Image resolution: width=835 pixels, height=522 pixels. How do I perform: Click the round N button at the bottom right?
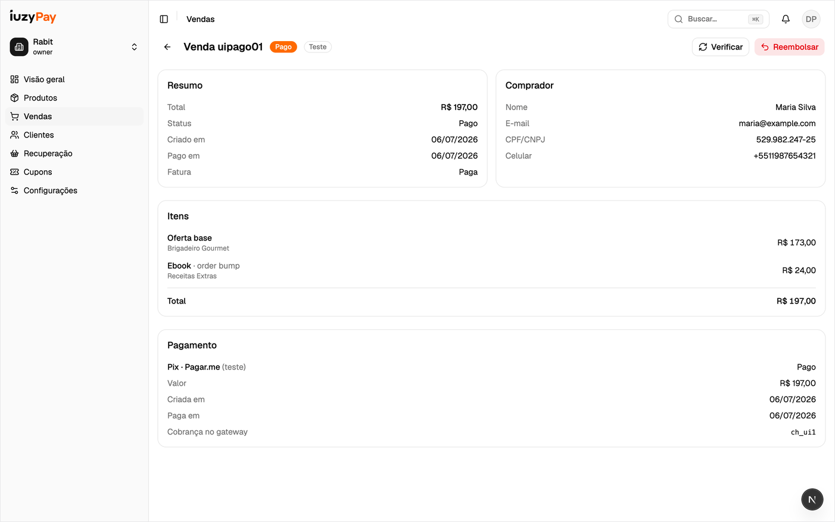pos(812,499)
